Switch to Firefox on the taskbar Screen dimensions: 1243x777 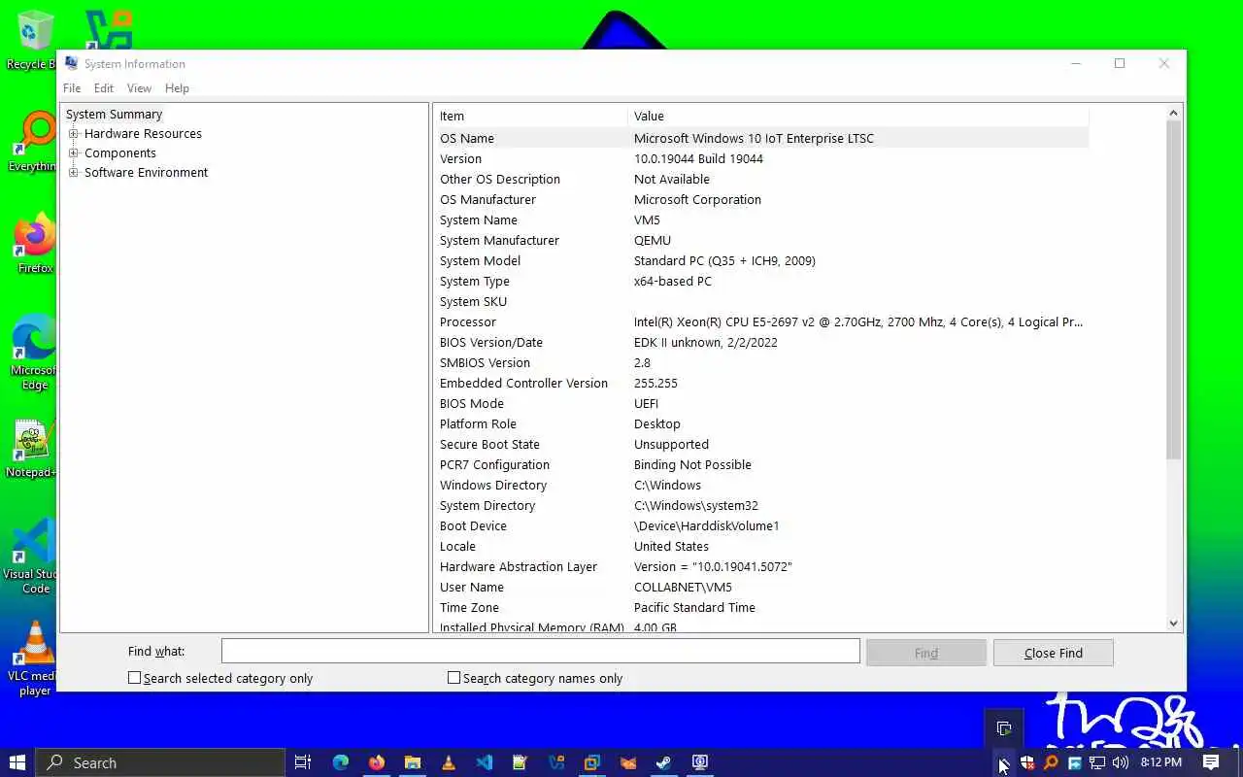(x=377, y=762)
